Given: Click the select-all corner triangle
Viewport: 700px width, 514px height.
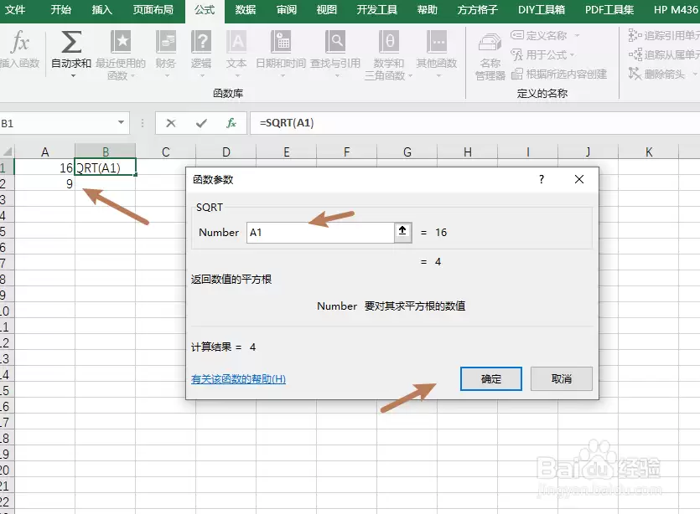Looking at the screenshot, I should 8,152.
